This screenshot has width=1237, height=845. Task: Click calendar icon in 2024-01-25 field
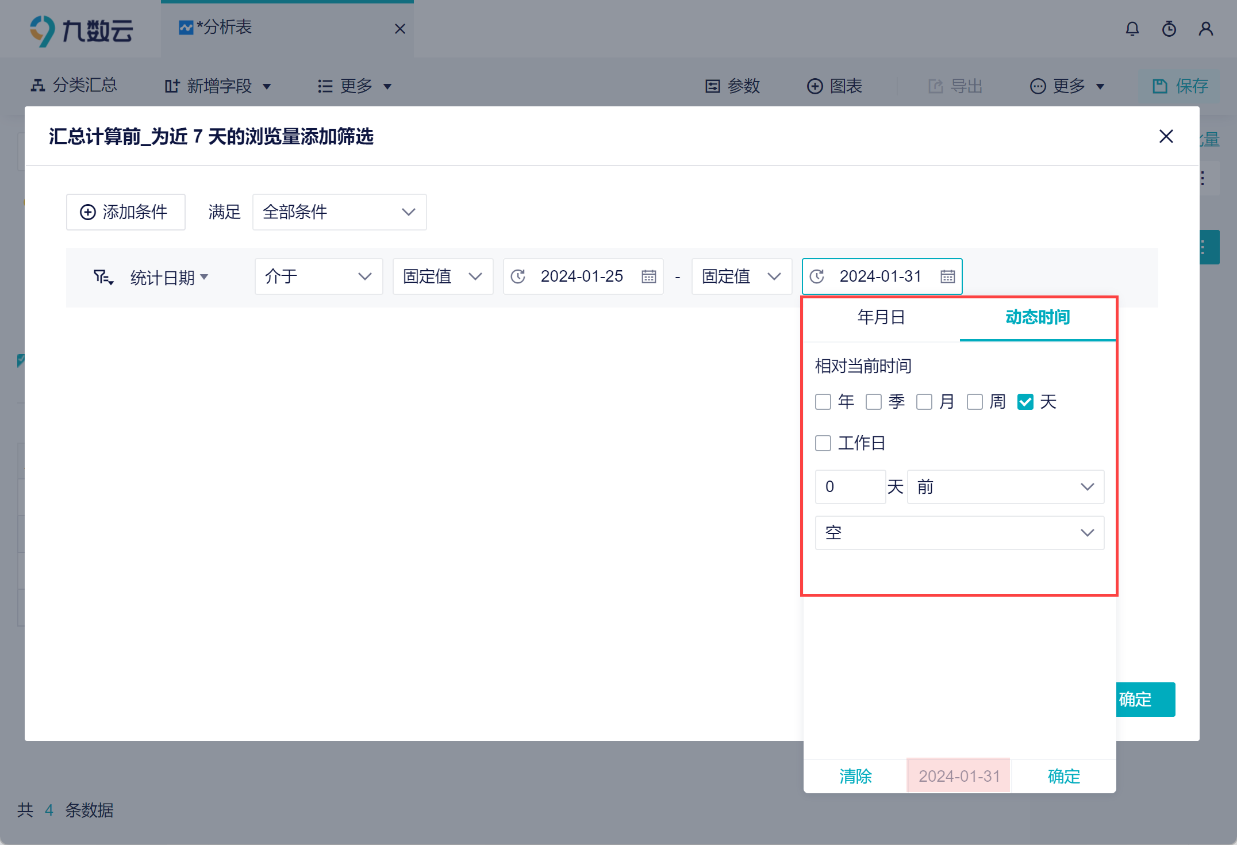[648, 276]
